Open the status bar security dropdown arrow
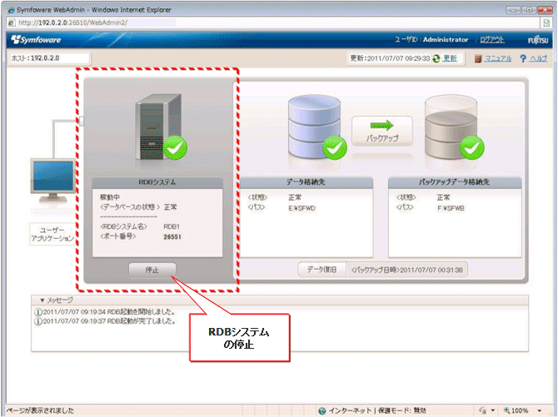 [x=493, y=410]
